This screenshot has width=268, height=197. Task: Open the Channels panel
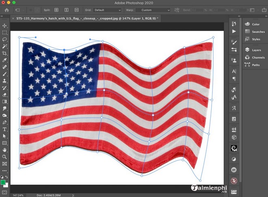point(255,57)
